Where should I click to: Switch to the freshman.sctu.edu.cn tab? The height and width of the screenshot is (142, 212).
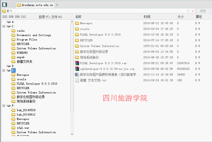[35, 5]
